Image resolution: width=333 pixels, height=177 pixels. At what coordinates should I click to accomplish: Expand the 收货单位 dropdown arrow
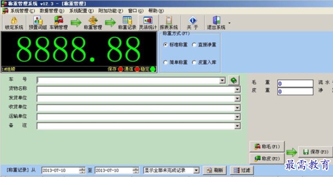click(x=237, y=108)
